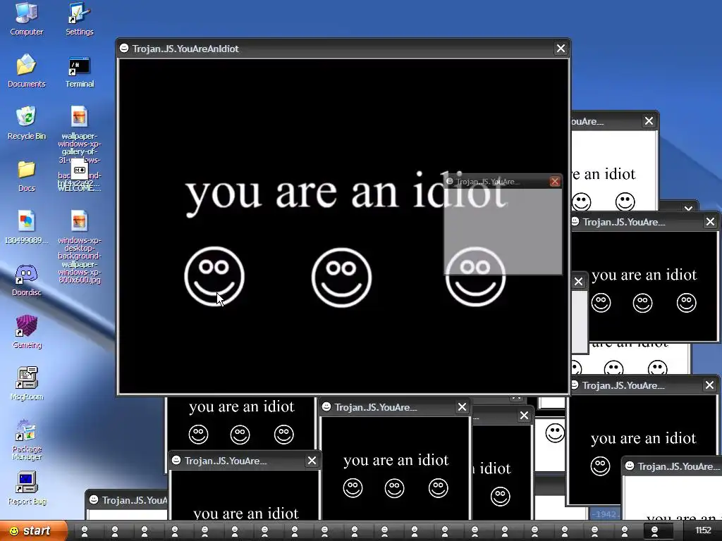Close the white-background window showing "e an idiot"
Screen dimensions: 722x541
point(649,121)
